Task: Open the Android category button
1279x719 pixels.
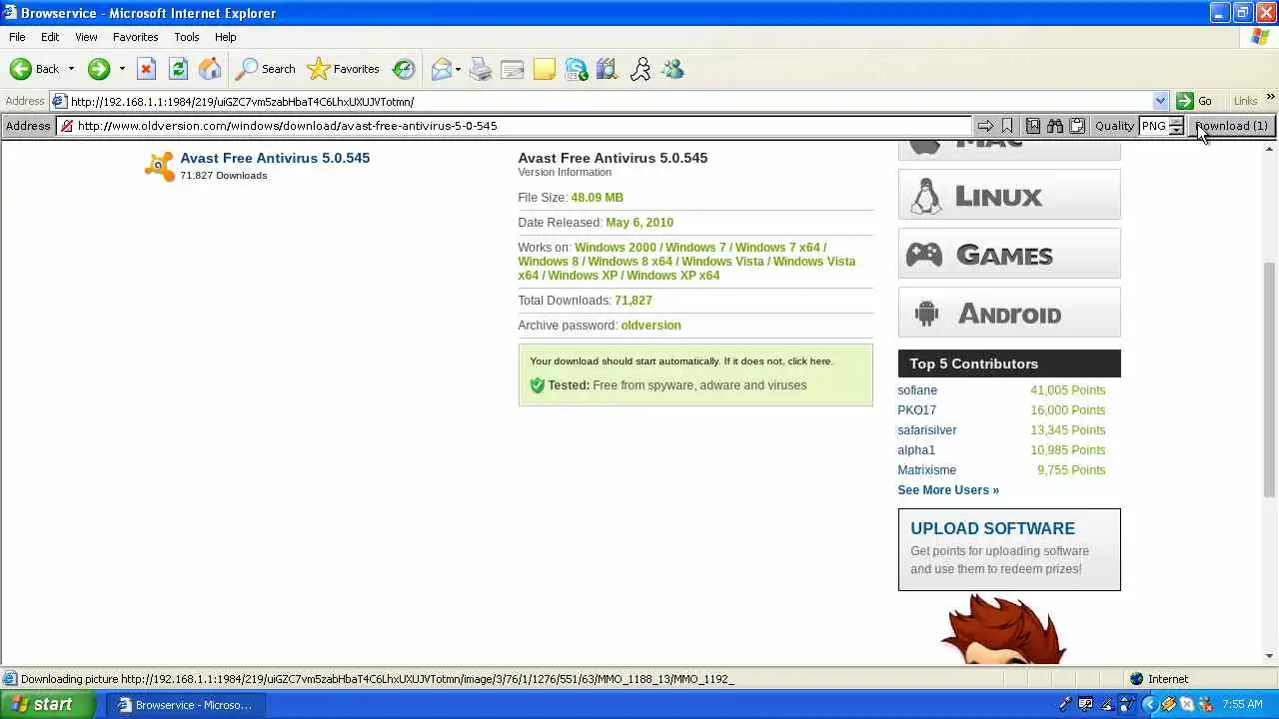Action: coord(1009,313)
